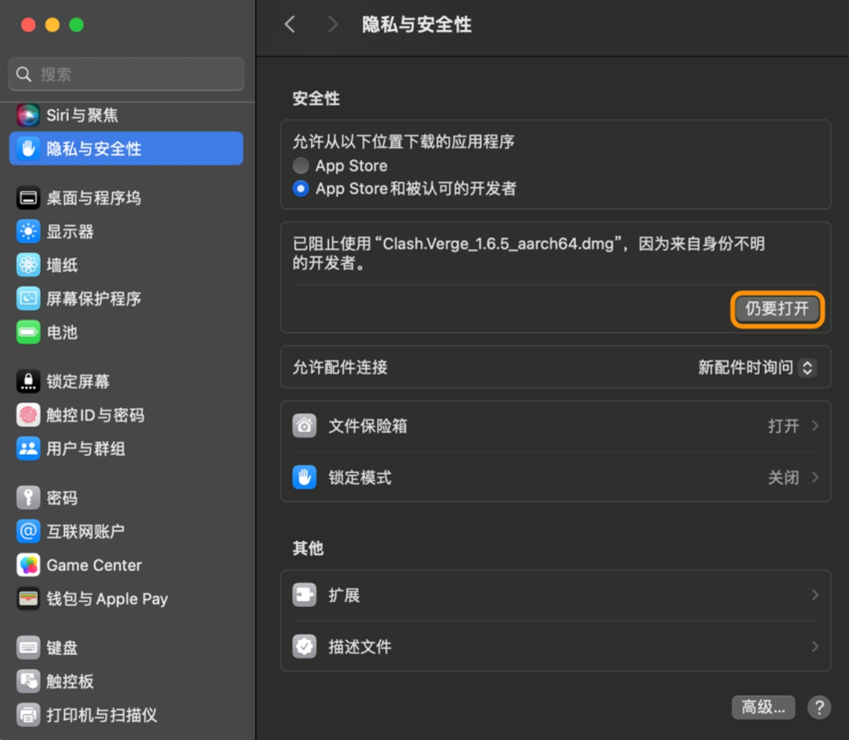Open the 描述文件 profiles icon
The width and height of the screenshot is (849, 740).
[305, 647]
